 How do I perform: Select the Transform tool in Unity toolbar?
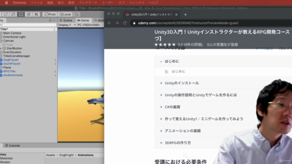tap(28, 14)
